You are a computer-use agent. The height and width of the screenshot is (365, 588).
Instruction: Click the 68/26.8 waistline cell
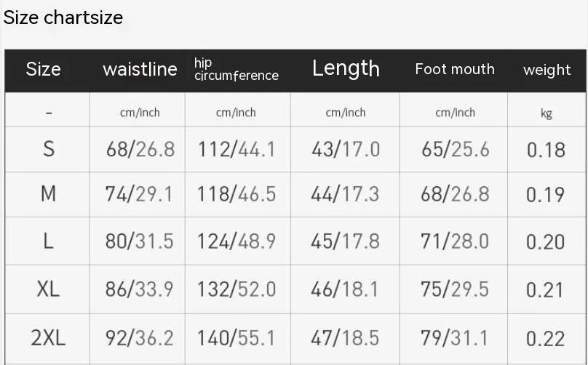tap(140, 149)
